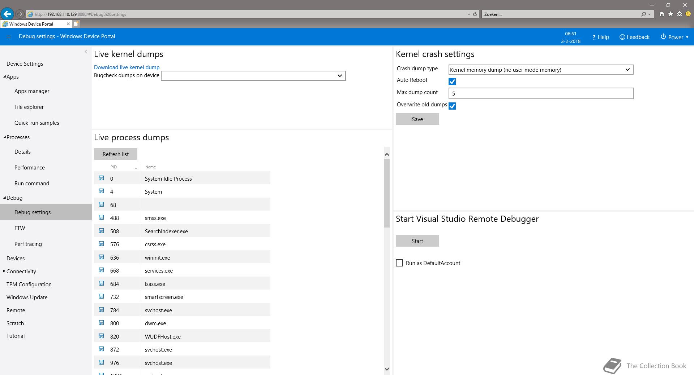Viewport: 694px width, 375px height.
Task: Open Bugcheck dumps on device dropdown
Action: (253, 76)
